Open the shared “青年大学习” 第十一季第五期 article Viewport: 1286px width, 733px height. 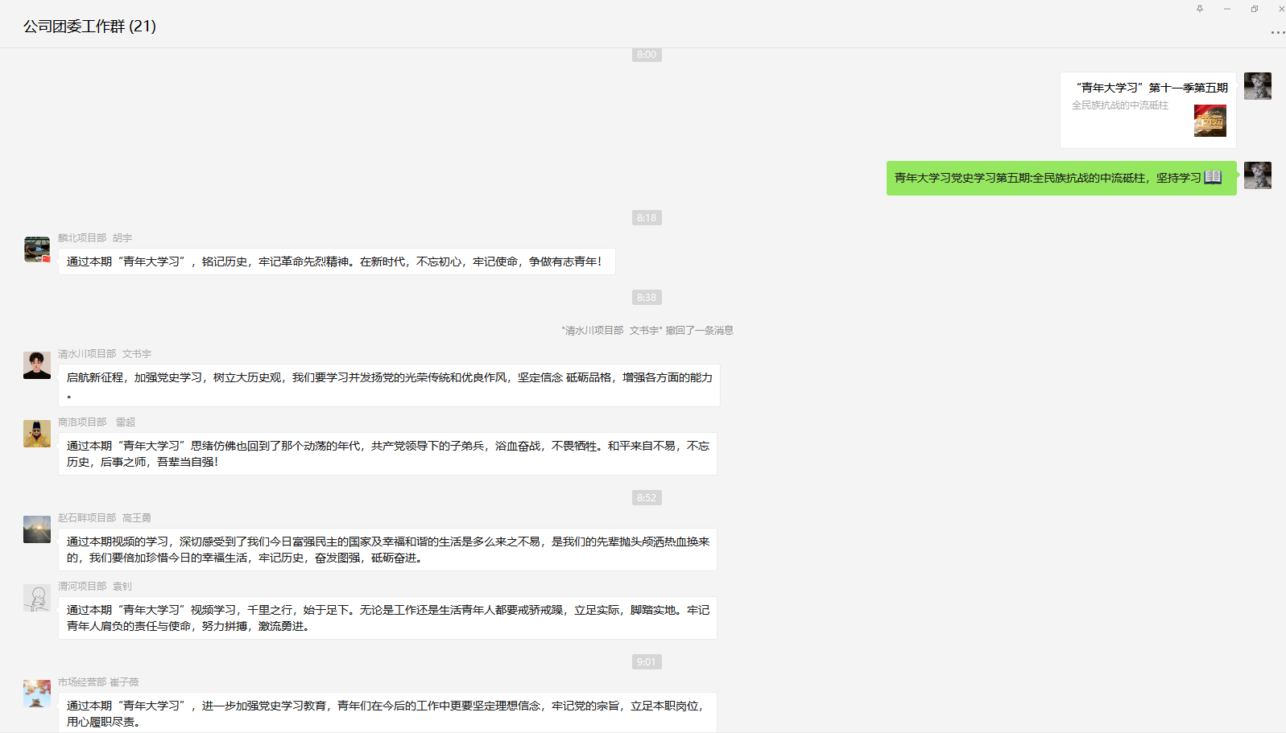click(1147, 110)
